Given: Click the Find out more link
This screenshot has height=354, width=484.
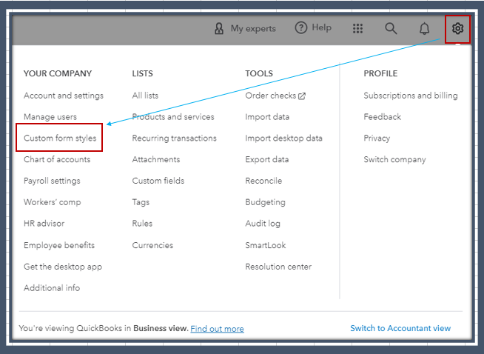Looking at the screenshot, I should (217, 329).
